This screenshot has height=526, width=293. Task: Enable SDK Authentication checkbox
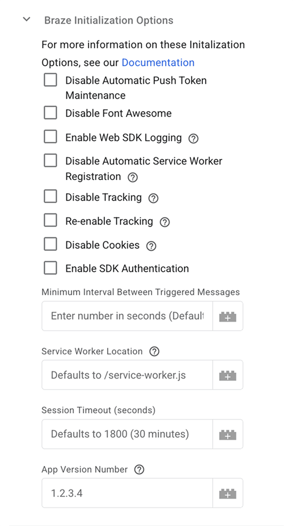point(50,267)
